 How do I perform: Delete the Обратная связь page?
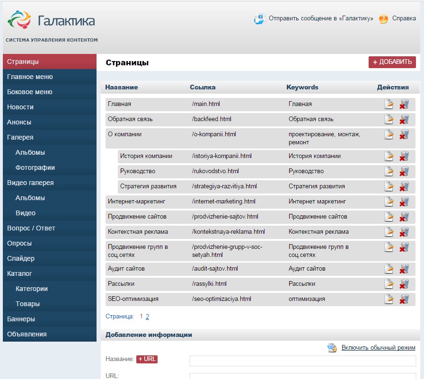point(404,119)
